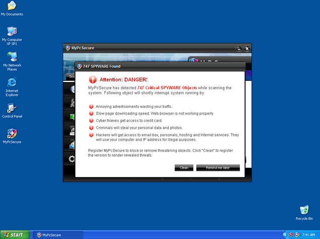The width and height of the screenshot is (320, 239).
Task: Minimize the MyPcSecure main window
Action: pyautogui.click(x=239, y=48)
